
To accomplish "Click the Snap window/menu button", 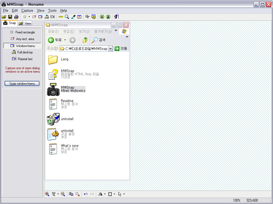I will coord(22,84).
